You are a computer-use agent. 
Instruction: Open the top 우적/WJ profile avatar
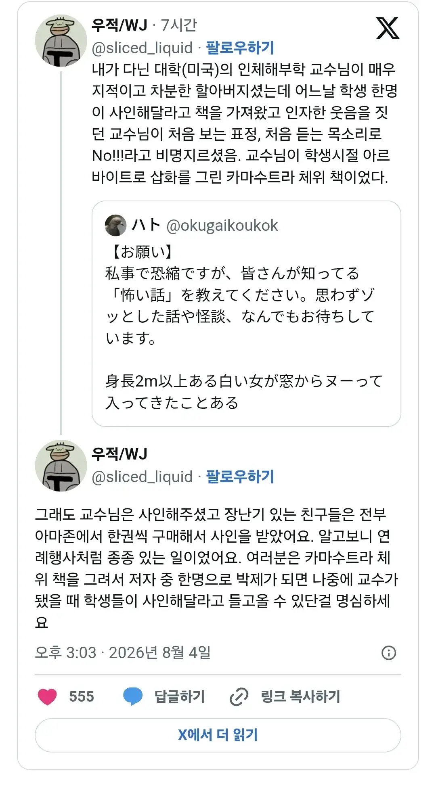pos(61,40)
